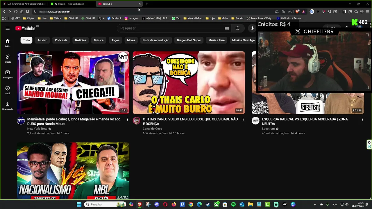
Task: Open Brave wallet icon in toolbar
Action: [x=350, y=12]
